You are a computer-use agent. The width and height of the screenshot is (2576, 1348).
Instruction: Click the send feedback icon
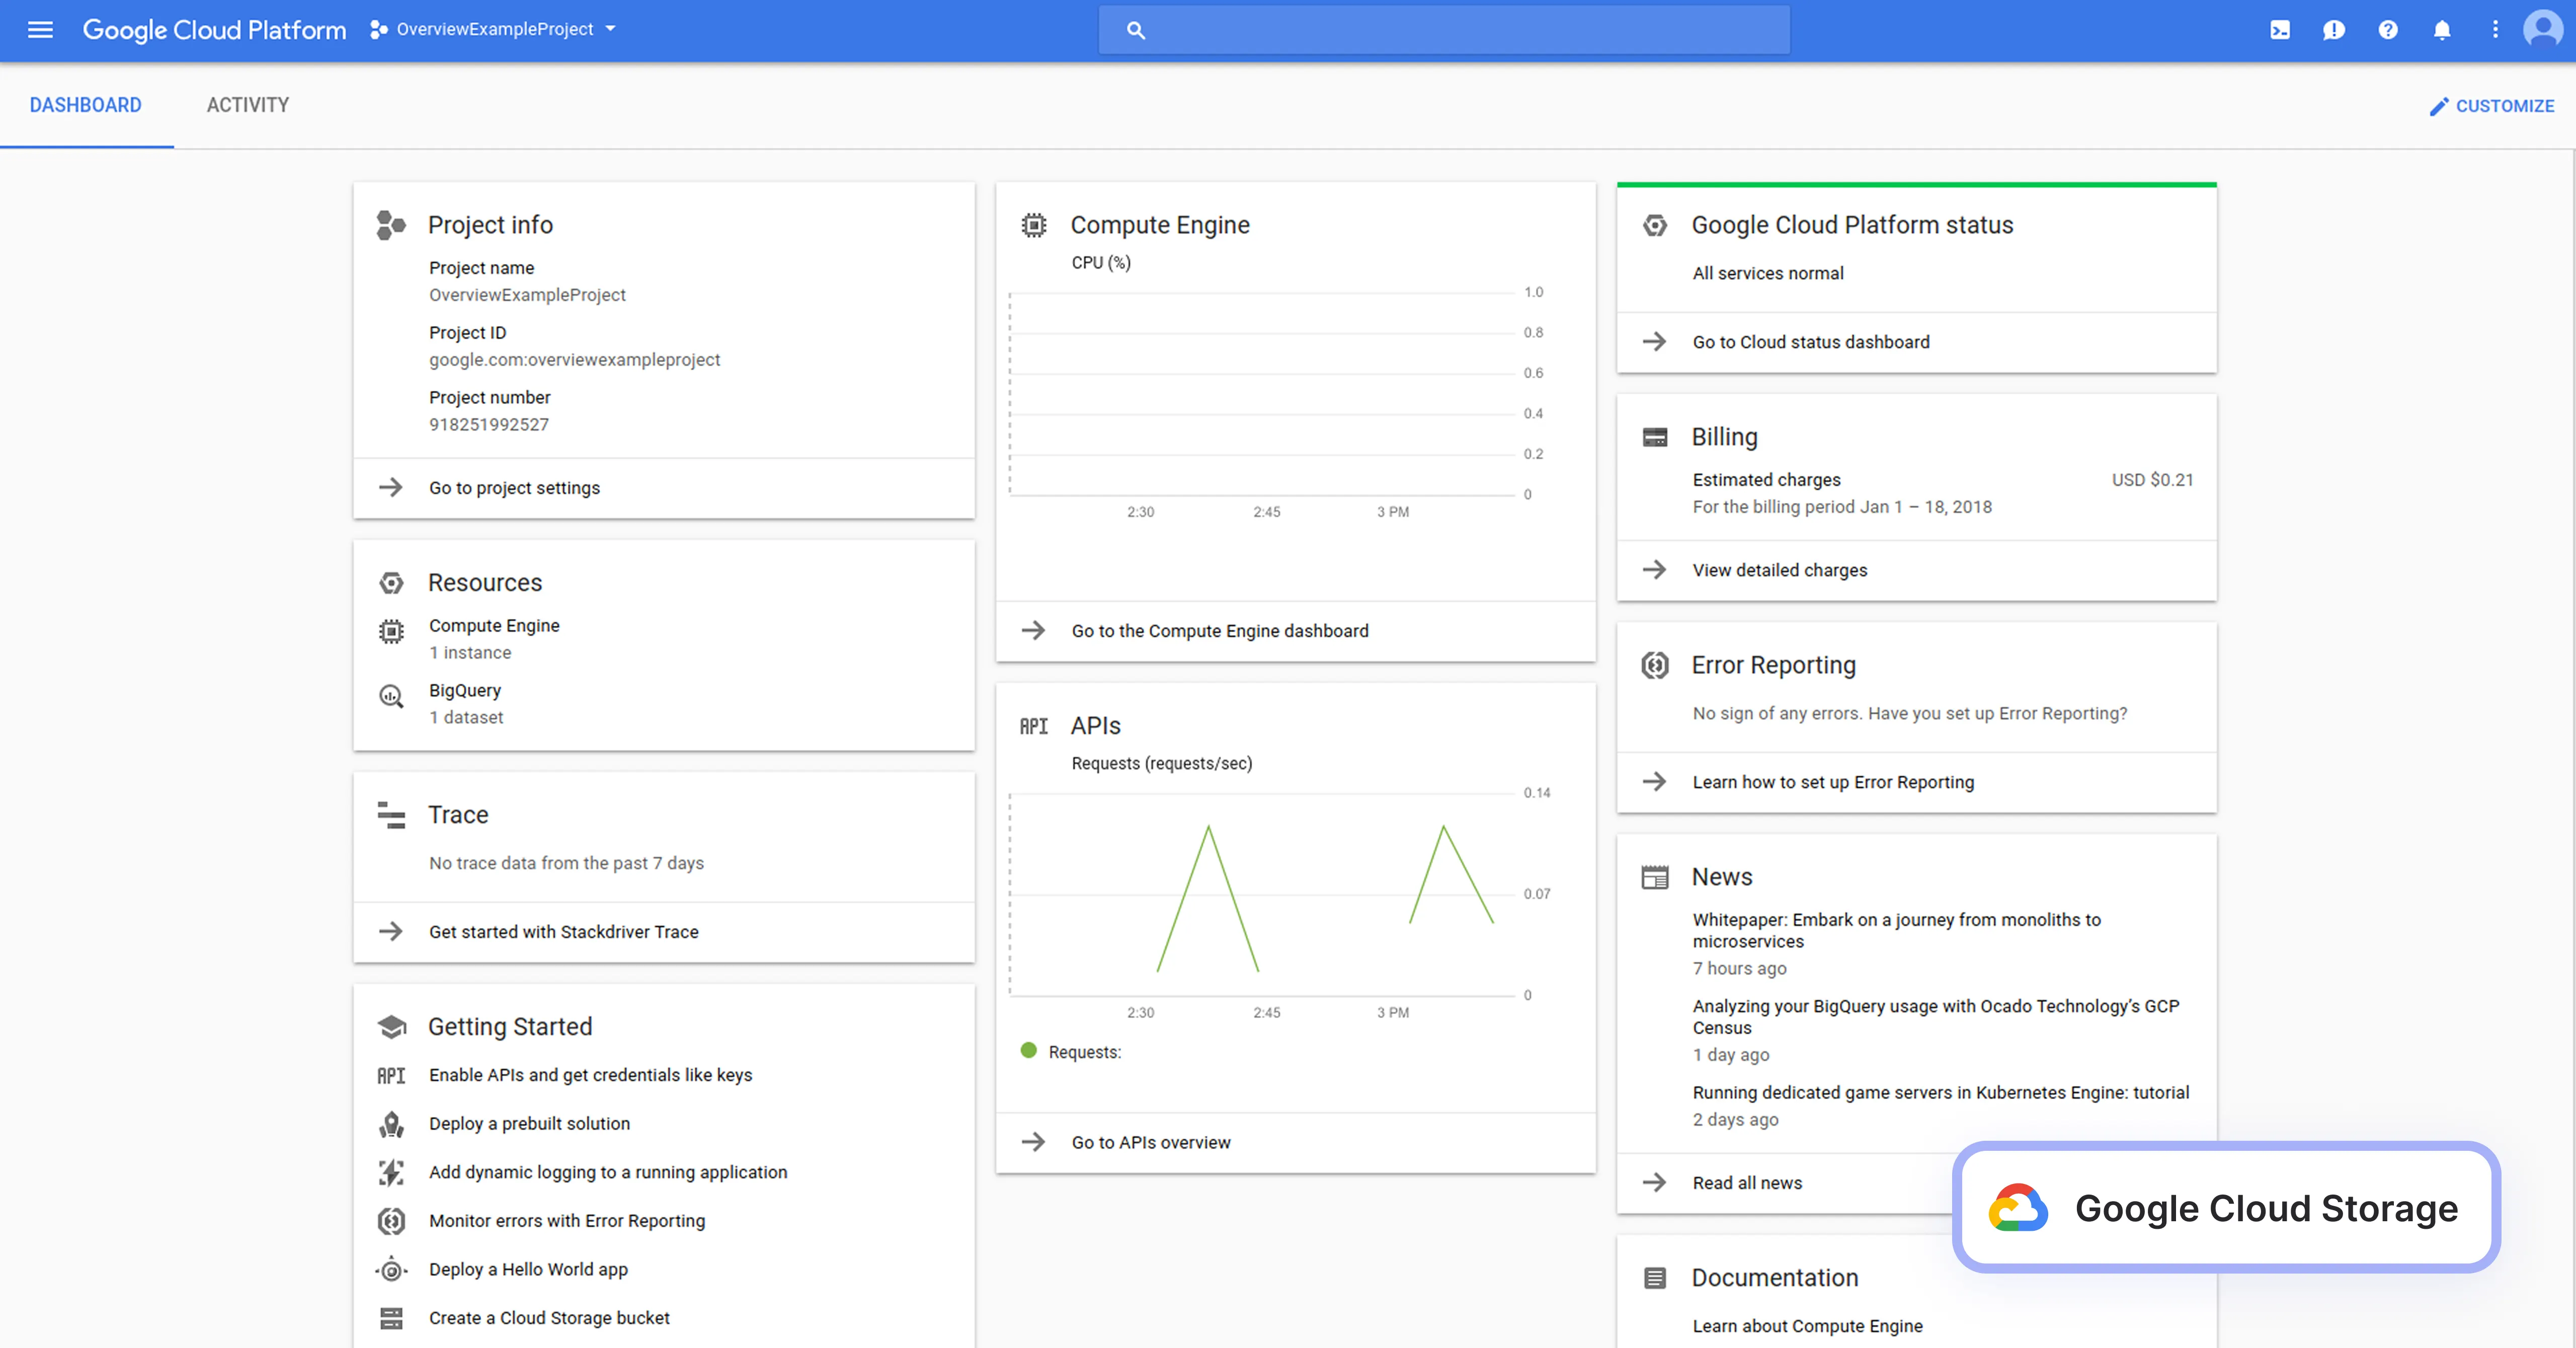(x=2335, y=30)
